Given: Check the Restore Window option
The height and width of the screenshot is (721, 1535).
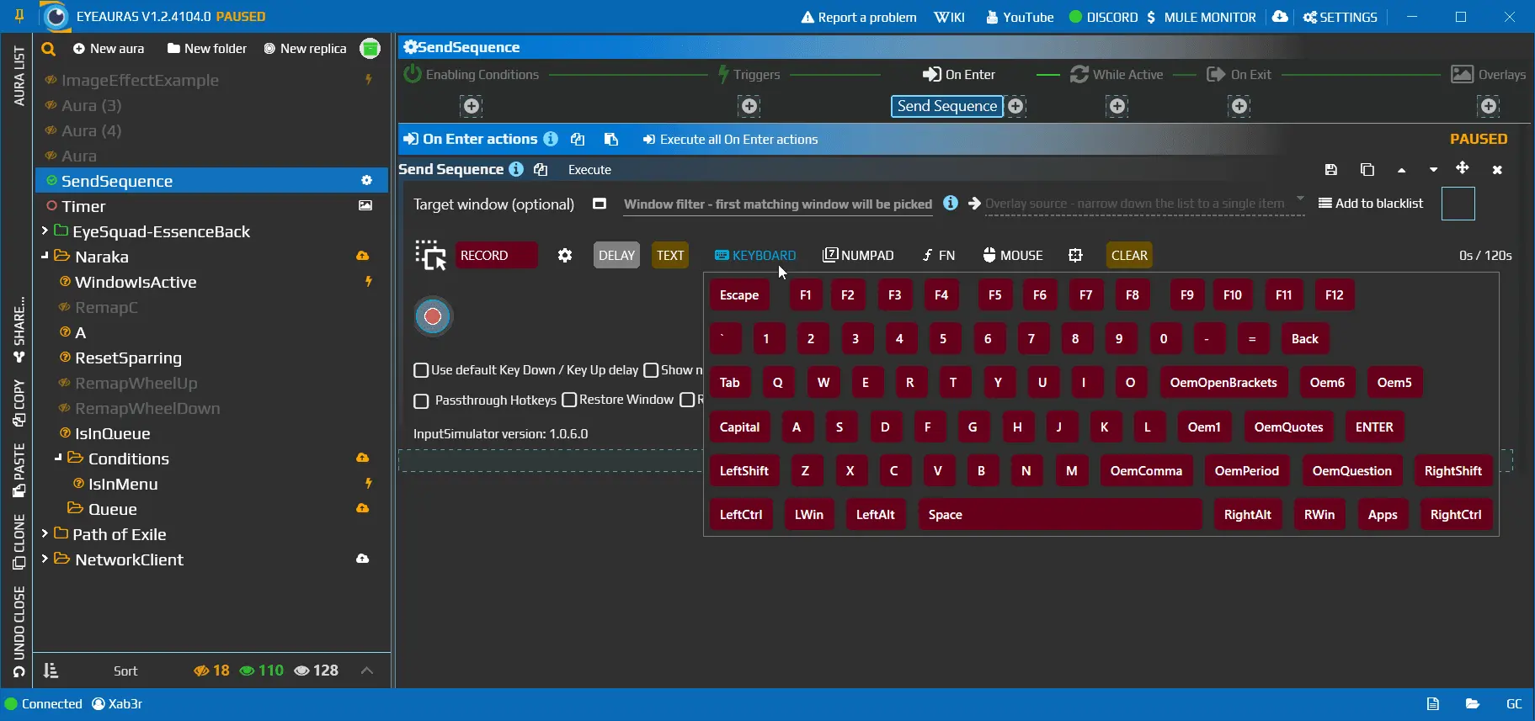Looking at the screenshot, I should (x=569, y=400).
